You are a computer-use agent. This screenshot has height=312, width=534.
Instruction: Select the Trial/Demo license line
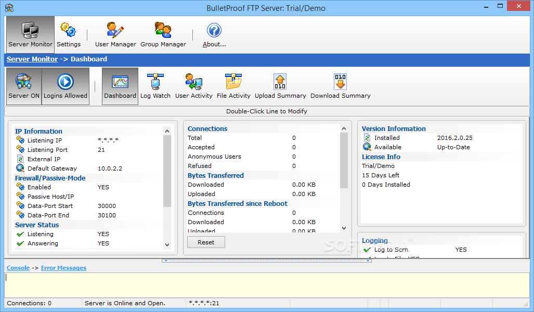(378, 166)
